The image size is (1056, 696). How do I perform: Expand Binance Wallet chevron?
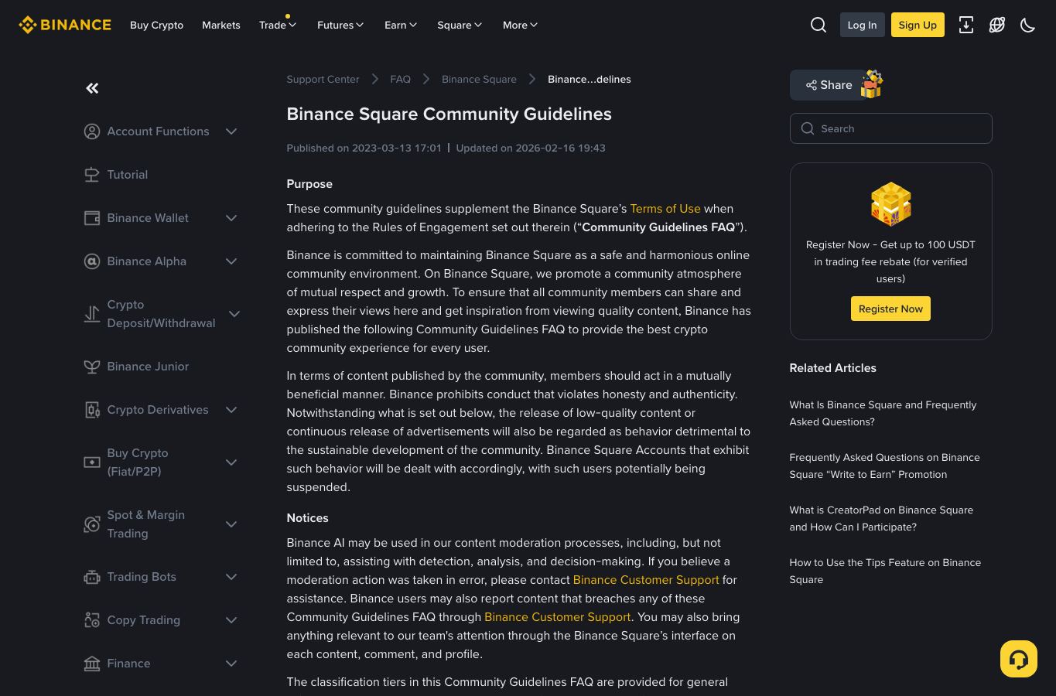click(231, 218)
